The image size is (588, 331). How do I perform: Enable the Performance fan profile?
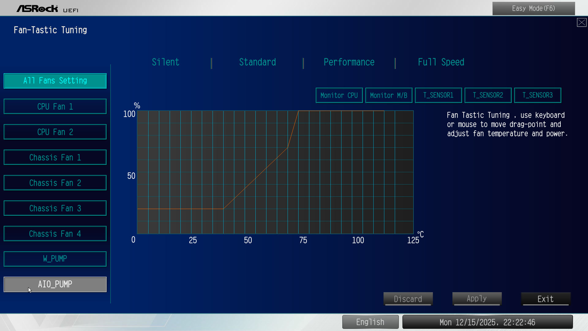349,62
